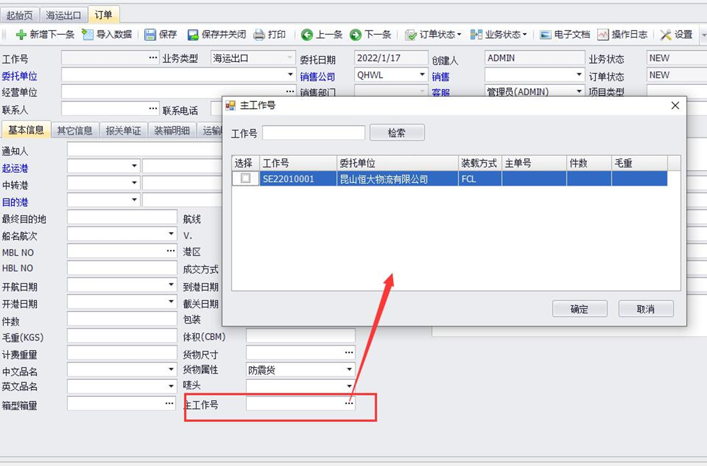Open 电子文档 electronic documents icon
This screenshot has width=707, height=466.
pyautogui.click(x=546, y=35)
